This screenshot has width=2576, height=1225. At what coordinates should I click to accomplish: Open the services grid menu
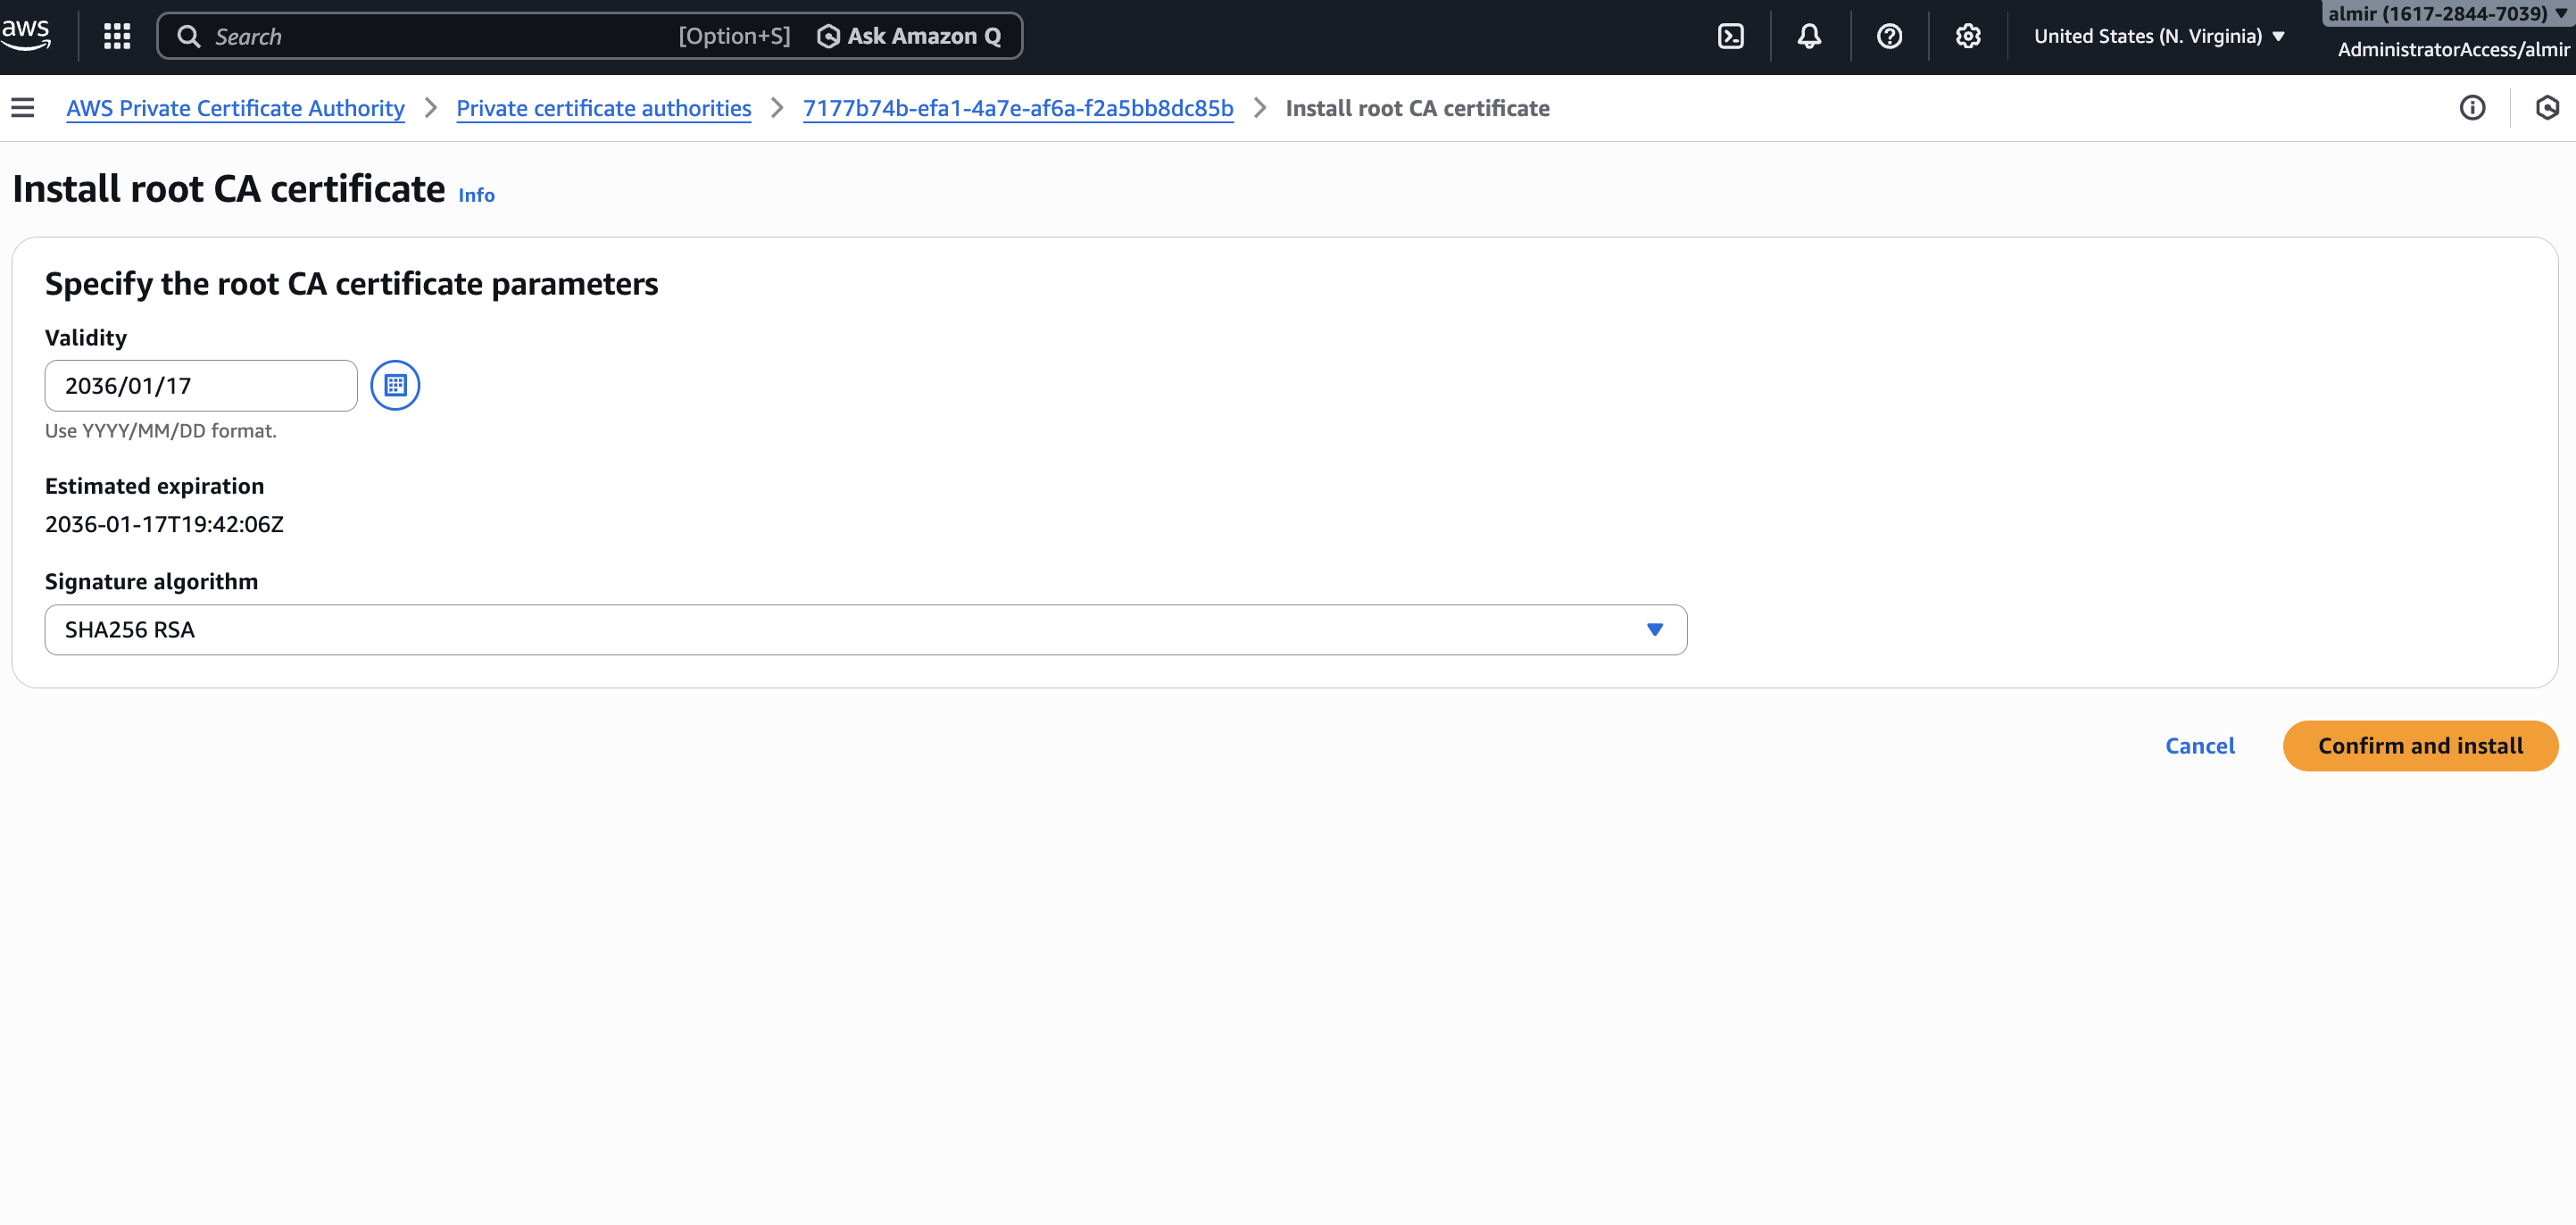117,36
